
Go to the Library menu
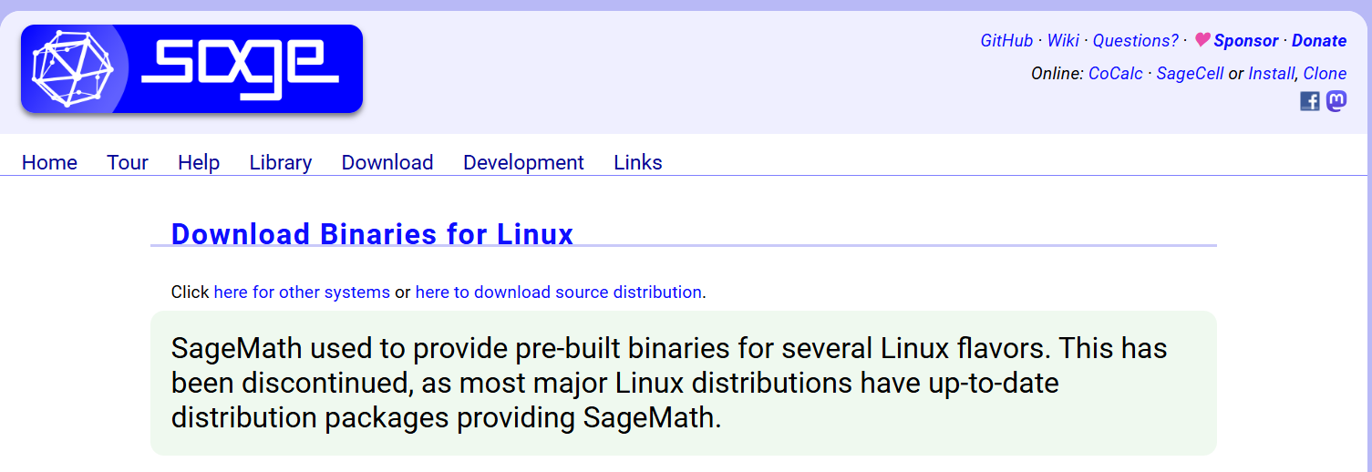(x=281, y=162)
